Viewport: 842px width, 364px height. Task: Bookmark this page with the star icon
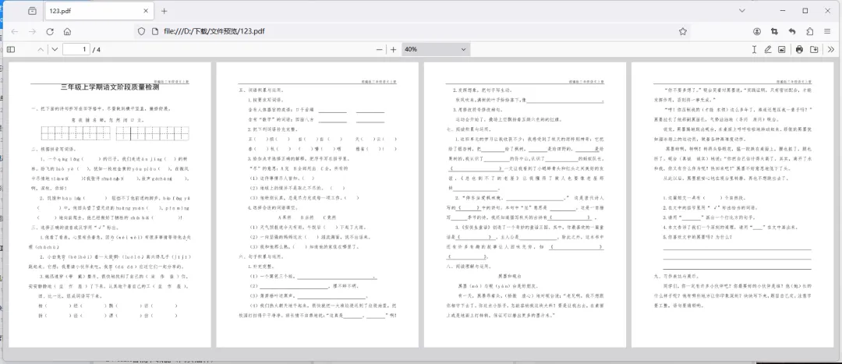click(x=682, y=32)
